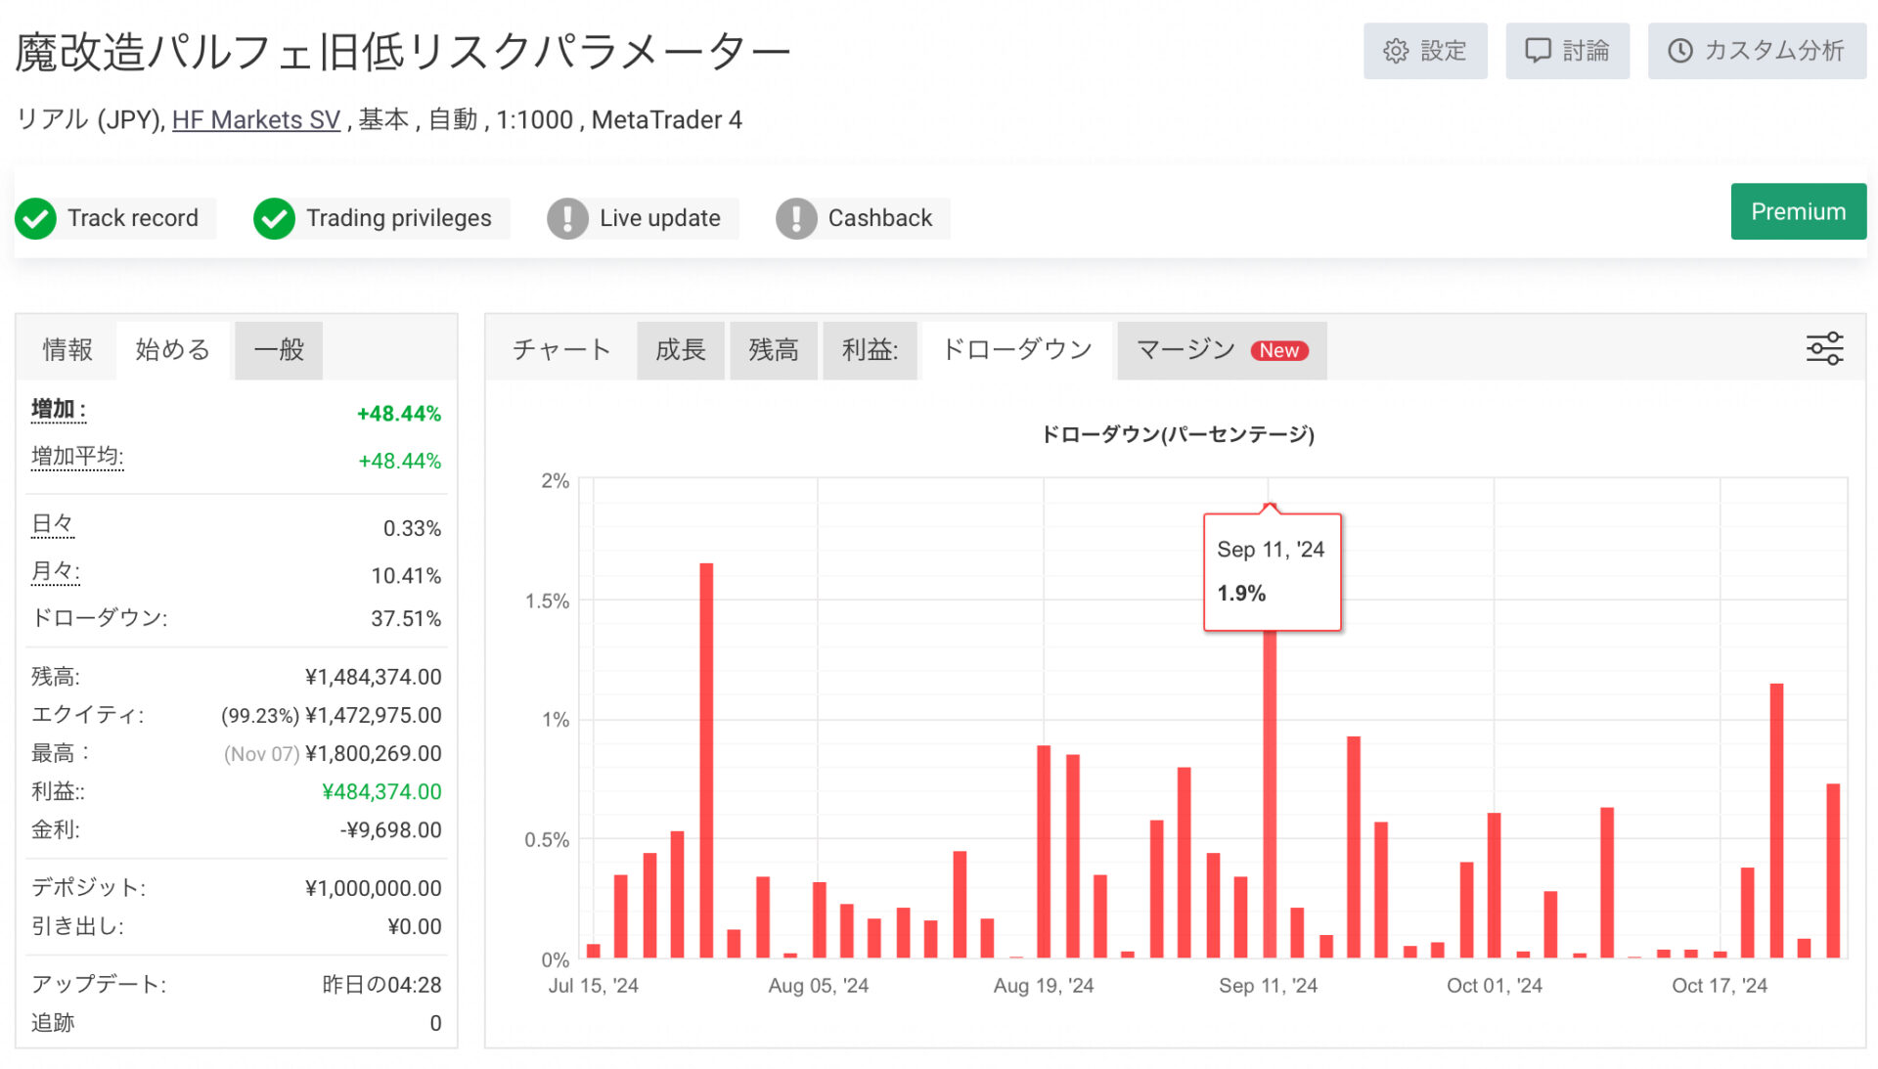Click the tallest drawdown bar at Sep 11
The width and height of the screenshot is (1878, 1069).
click(1270, 793)
